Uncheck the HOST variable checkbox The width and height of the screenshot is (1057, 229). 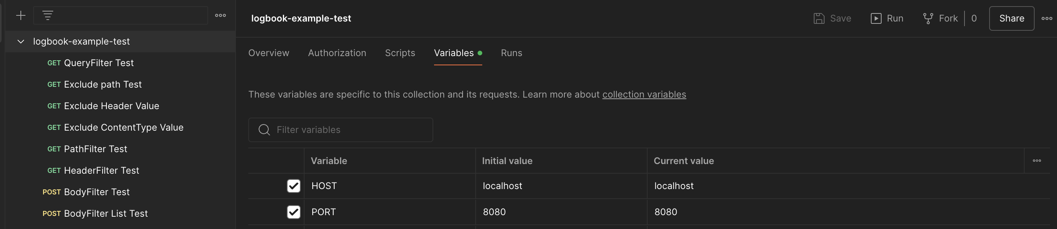(x=293, y=186)
